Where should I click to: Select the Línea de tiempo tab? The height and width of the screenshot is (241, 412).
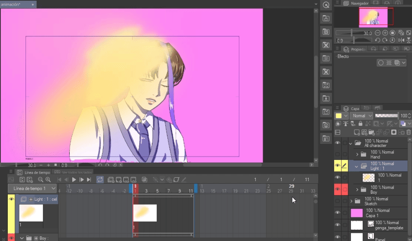pos(37,173)
